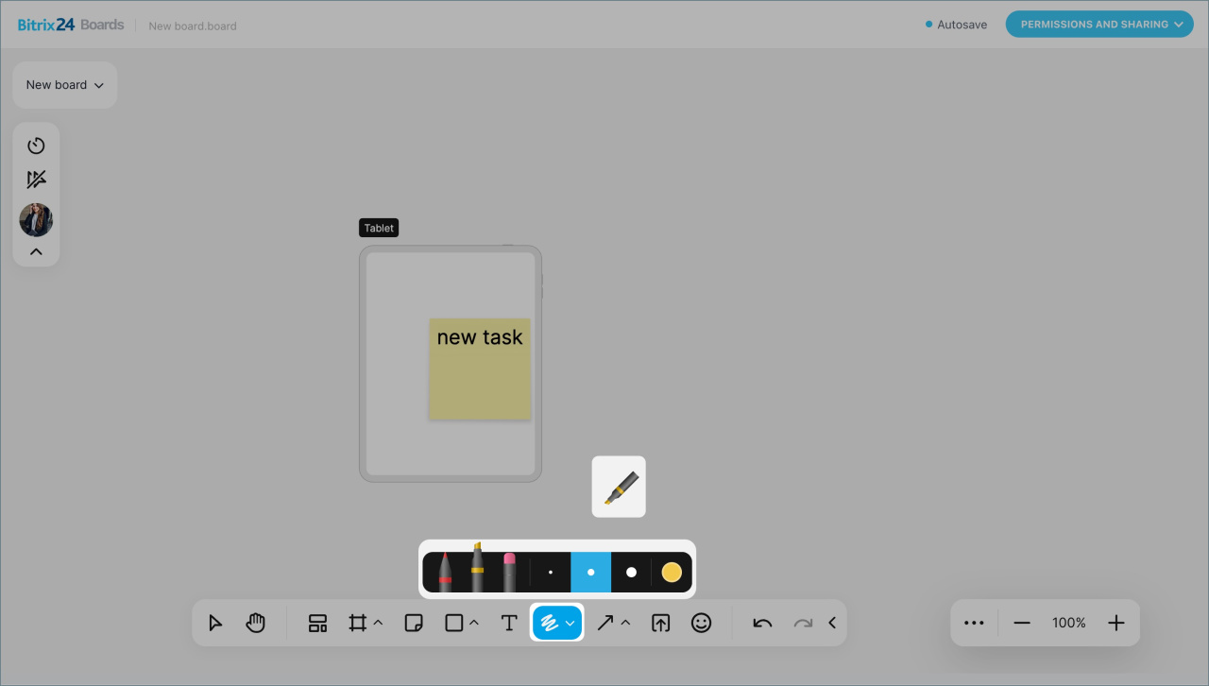The image size is (1209, 686).
Task: Open the frame tool options chevron
Action: 379,623
